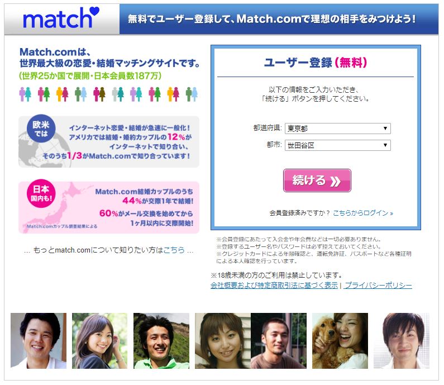This screenshot has height=385, width=444.
Task: Click the Japan map statistics banner
Action: [109, 207]
